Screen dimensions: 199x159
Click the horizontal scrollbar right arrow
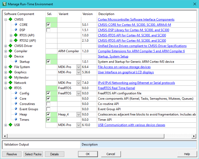(194, 136)
